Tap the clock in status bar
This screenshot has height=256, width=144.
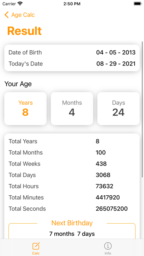(x=72, y=4)
